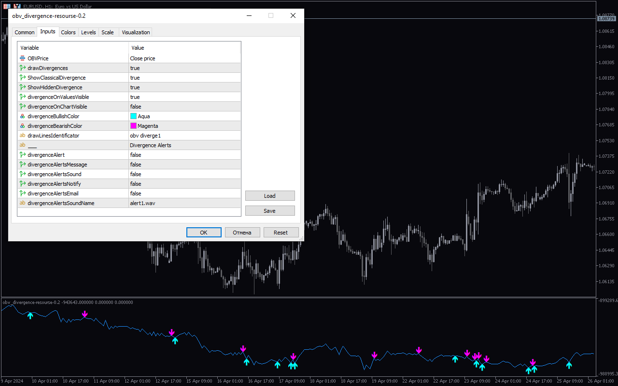Screen dimensions: 618x386
Task: Toggle ShowHiddenDivergence value true
Action: click(x=184, y=87)
